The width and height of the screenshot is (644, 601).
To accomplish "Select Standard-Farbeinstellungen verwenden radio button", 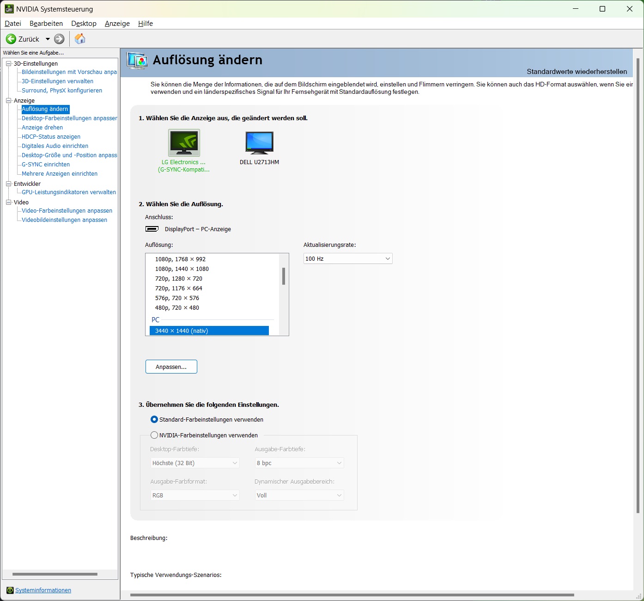I will (154, 419).
